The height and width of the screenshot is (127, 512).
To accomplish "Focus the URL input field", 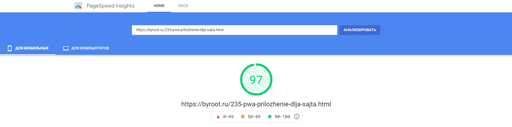I will click(234, 30).
